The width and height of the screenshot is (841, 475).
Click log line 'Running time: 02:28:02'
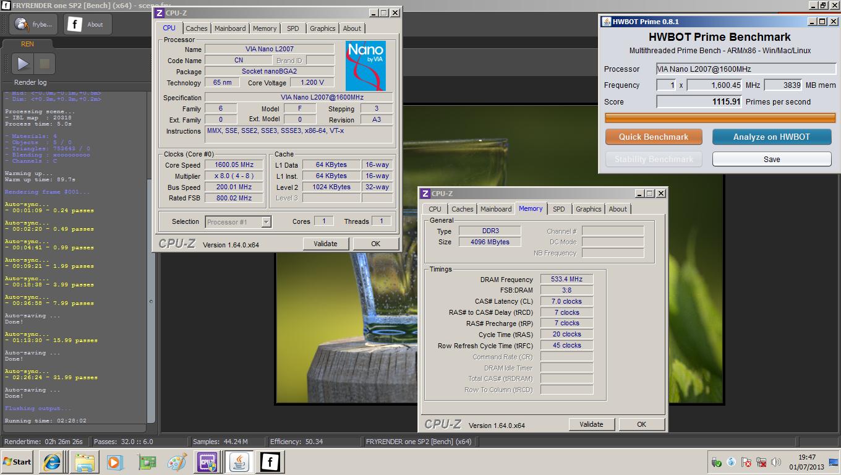(x=45, y=421)
